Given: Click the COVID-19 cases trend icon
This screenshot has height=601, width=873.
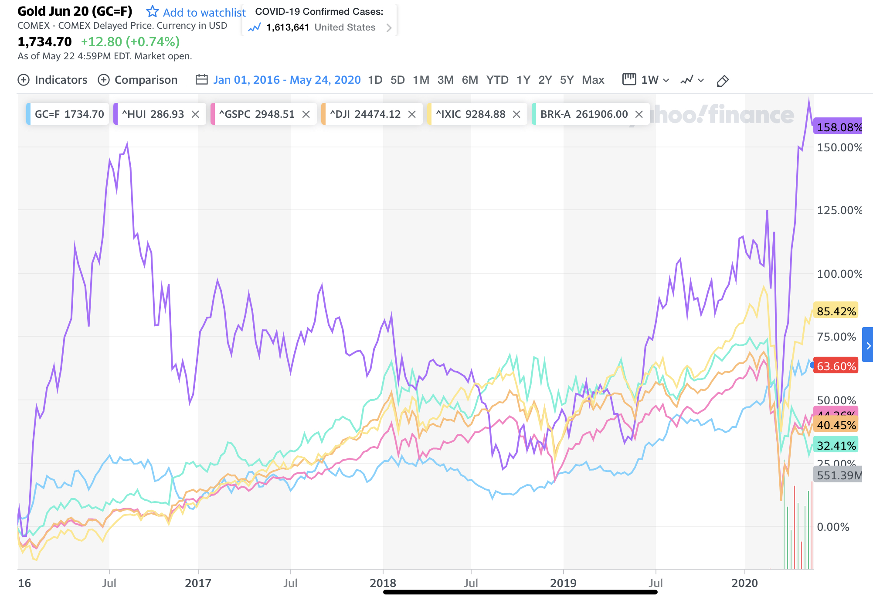Looking at the screenshot, I should coord(254,27).
